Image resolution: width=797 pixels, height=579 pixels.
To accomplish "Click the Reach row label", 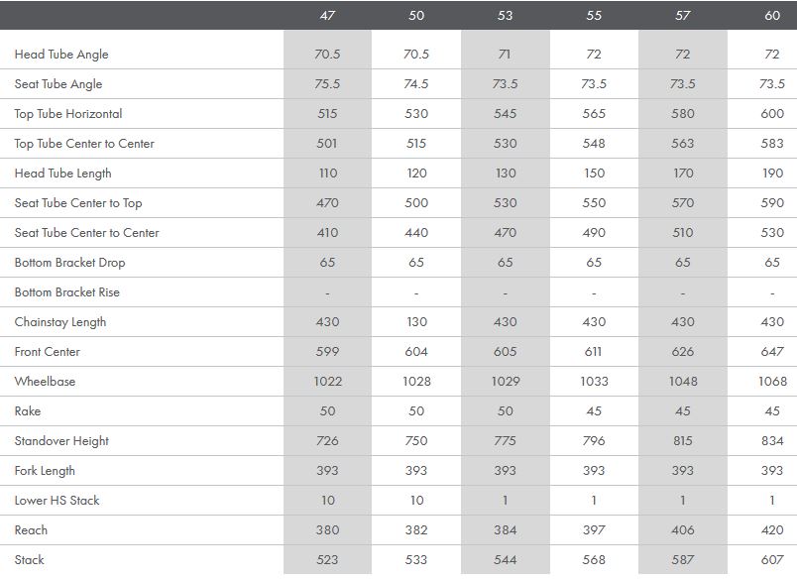I will tap(31, 530).
